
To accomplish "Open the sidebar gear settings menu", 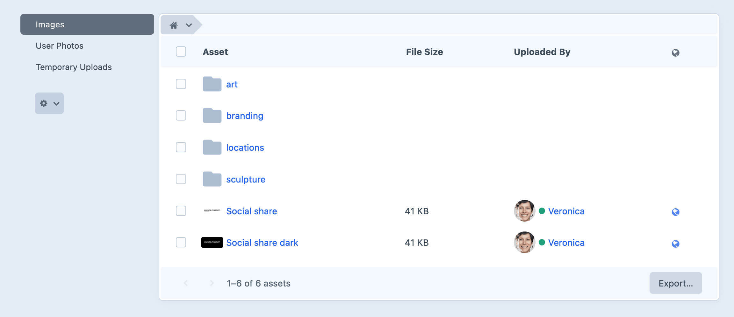I will (49, 103).
